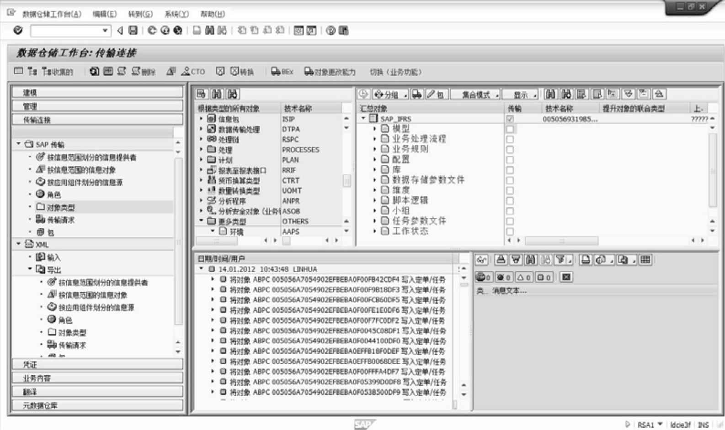Click the BEx truck icon
The width and height of the screenshot is (725, 430).
pyautogui.click(x=282, y=72)
